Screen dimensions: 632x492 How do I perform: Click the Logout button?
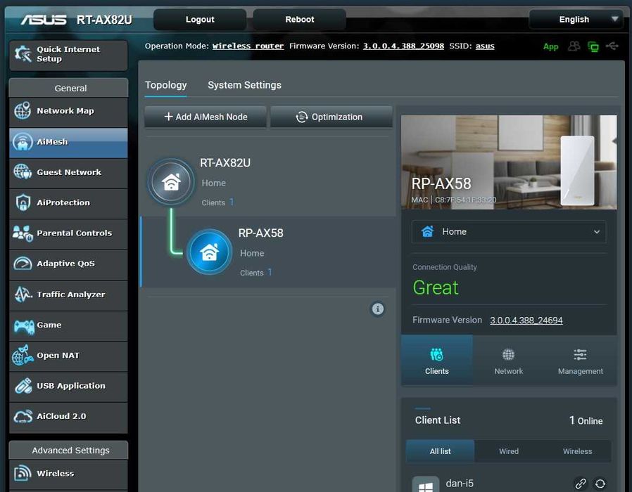[200, 19]
